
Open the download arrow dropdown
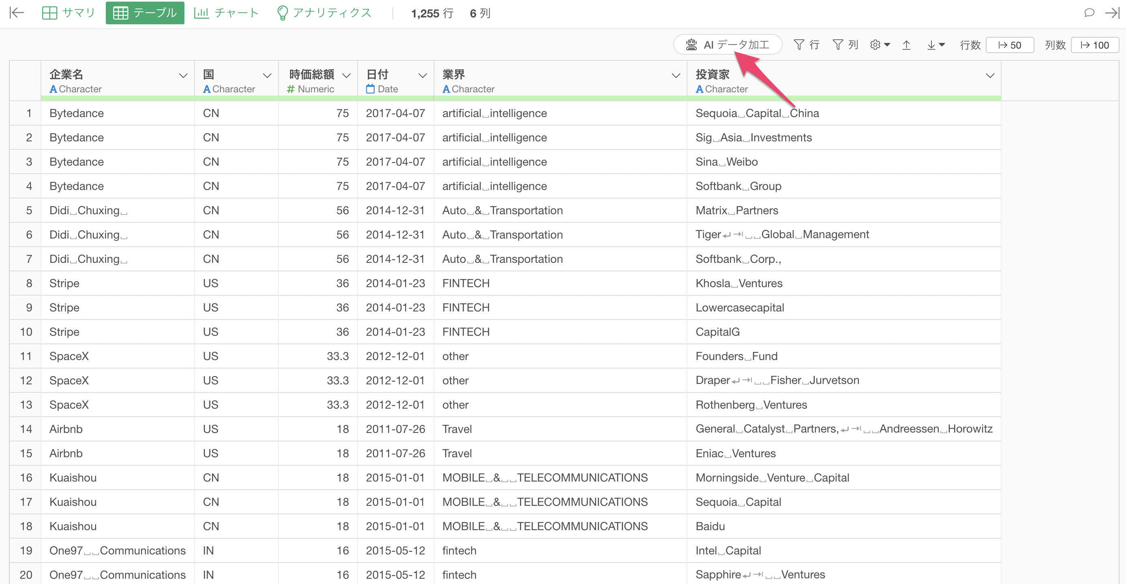click(935, 45)
